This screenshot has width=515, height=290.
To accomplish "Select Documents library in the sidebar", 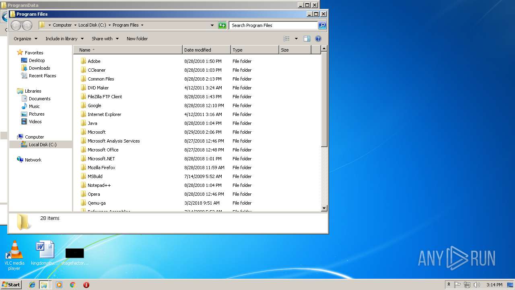I will (x=39, y=99).
